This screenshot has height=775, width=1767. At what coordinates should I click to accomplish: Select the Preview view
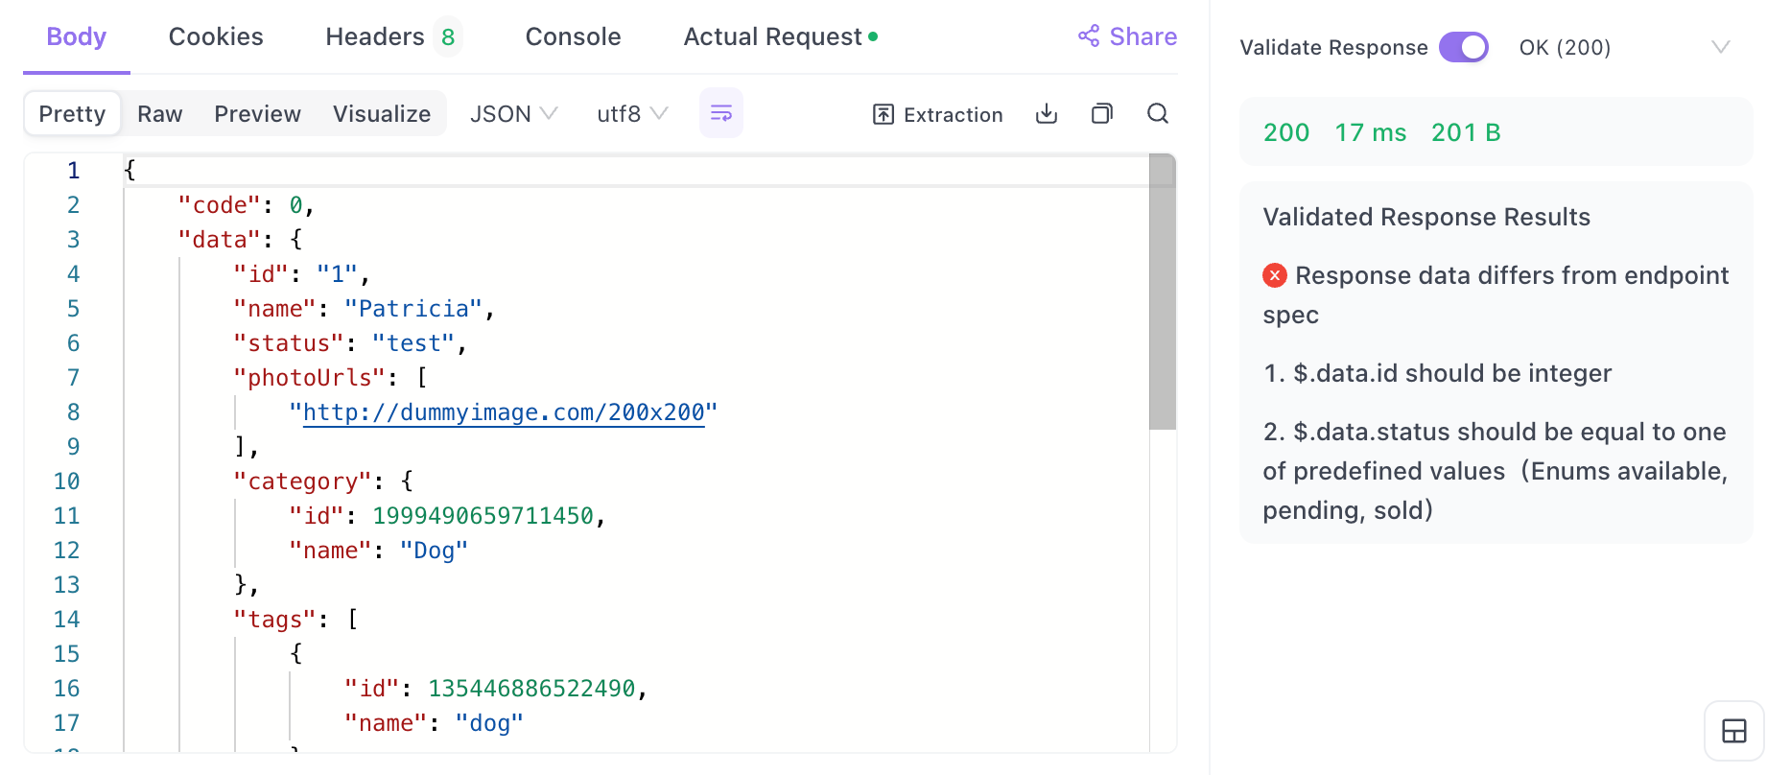click(x=257, y=114)
